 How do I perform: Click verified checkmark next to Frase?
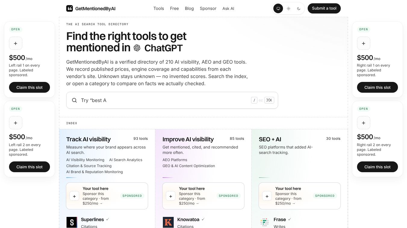coord(290,219)
